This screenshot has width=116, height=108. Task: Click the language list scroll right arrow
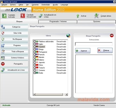click(x=67, y=94)
